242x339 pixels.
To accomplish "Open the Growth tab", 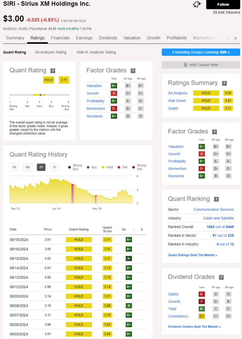I will point(153,38).
